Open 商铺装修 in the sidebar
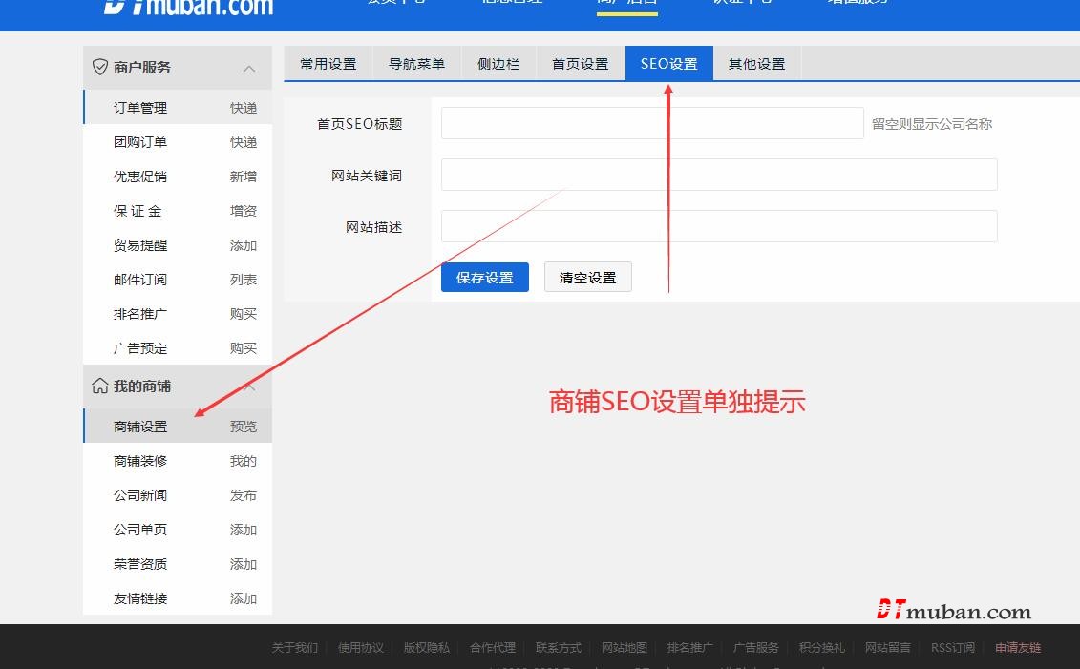The height and width of the screenshot is (669, 1080). [140, 461]
